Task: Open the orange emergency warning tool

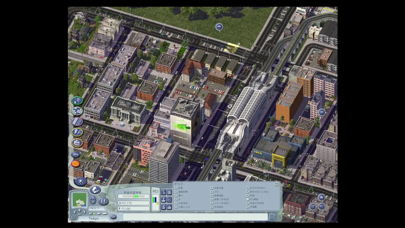Action: 75,164
